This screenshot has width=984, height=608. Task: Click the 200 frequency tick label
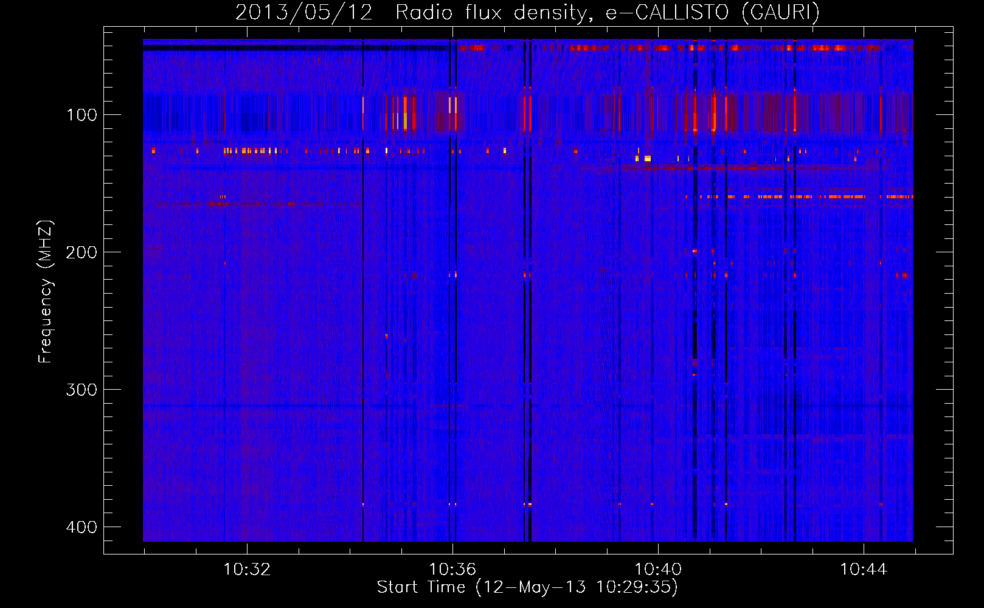click(x=81, y=252)
